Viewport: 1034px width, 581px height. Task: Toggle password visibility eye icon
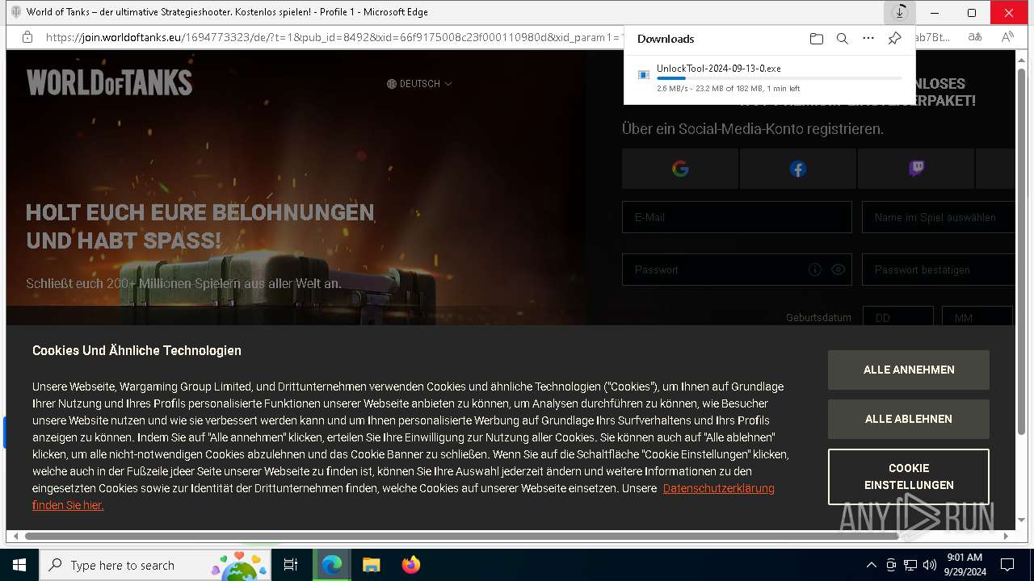pyautogui.click(x=838, y=270)
